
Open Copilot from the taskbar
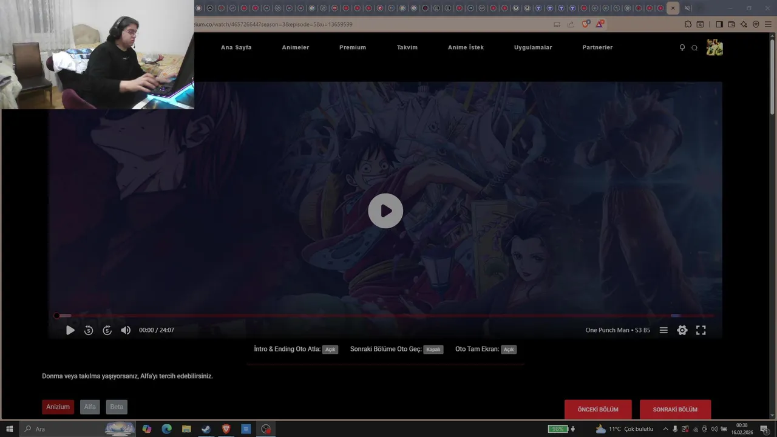[147, 429]
